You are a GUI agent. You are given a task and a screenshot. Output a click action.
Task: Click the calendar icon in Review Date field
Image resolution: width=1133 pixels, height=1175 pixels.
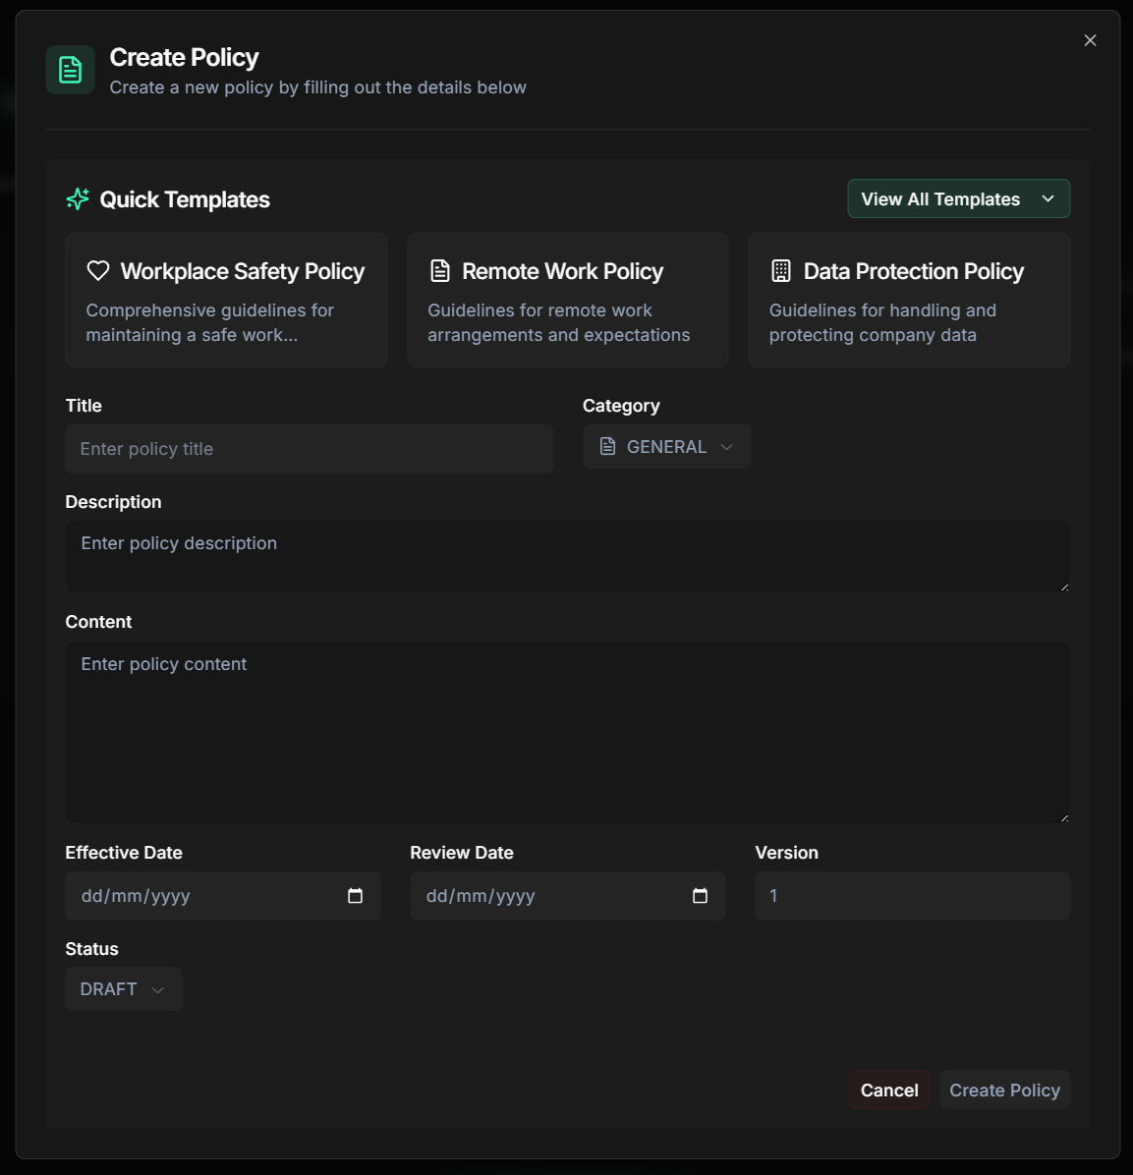pyautogui.click(x=700, y=895)
